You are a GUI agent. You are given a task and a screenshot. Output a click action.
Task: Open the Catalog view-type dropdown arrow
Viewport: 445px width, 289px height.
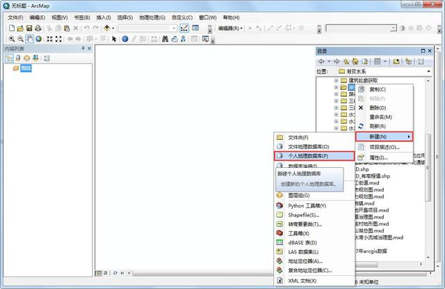coord(385,61)
